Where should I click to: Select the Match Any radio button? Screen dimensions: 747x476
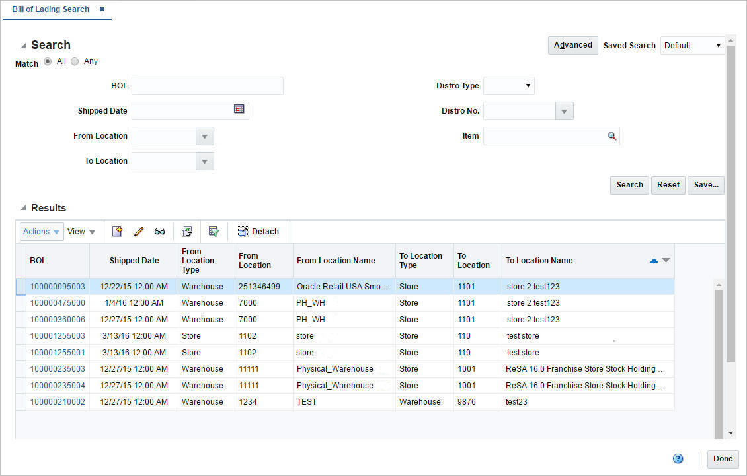tap(75, 61)
